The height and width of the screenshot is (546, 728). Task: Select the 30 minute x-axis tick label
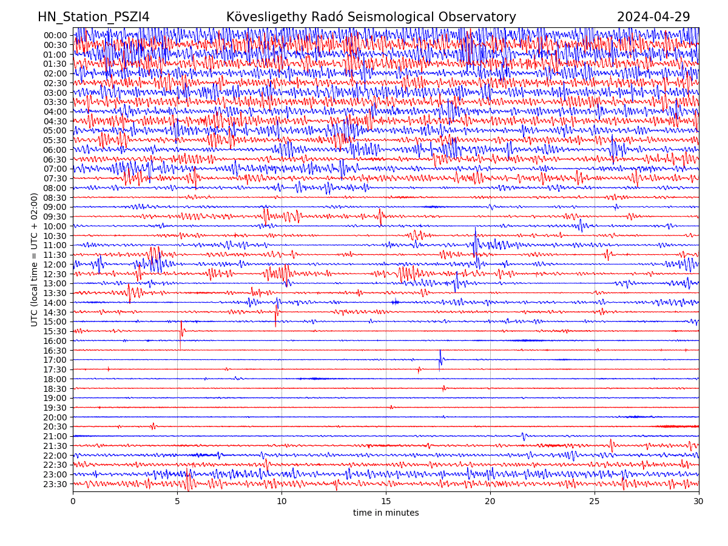pyautogui.click(x=699, y=502)
